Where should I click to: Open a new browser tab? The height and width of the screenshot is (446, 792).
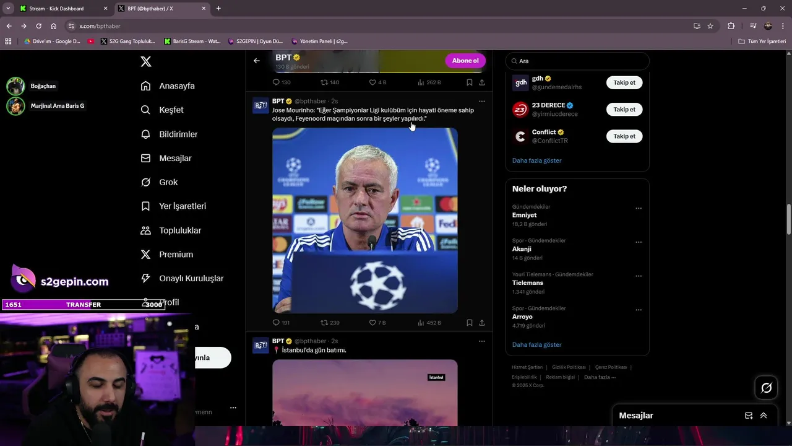218,9
